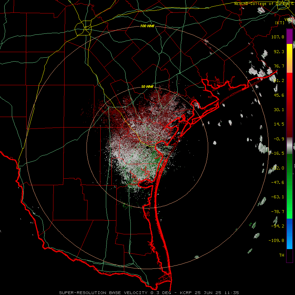Click the -47.6 velocity scale value
Viewport: 295px width, 295px height.
(x=278, y=183)
